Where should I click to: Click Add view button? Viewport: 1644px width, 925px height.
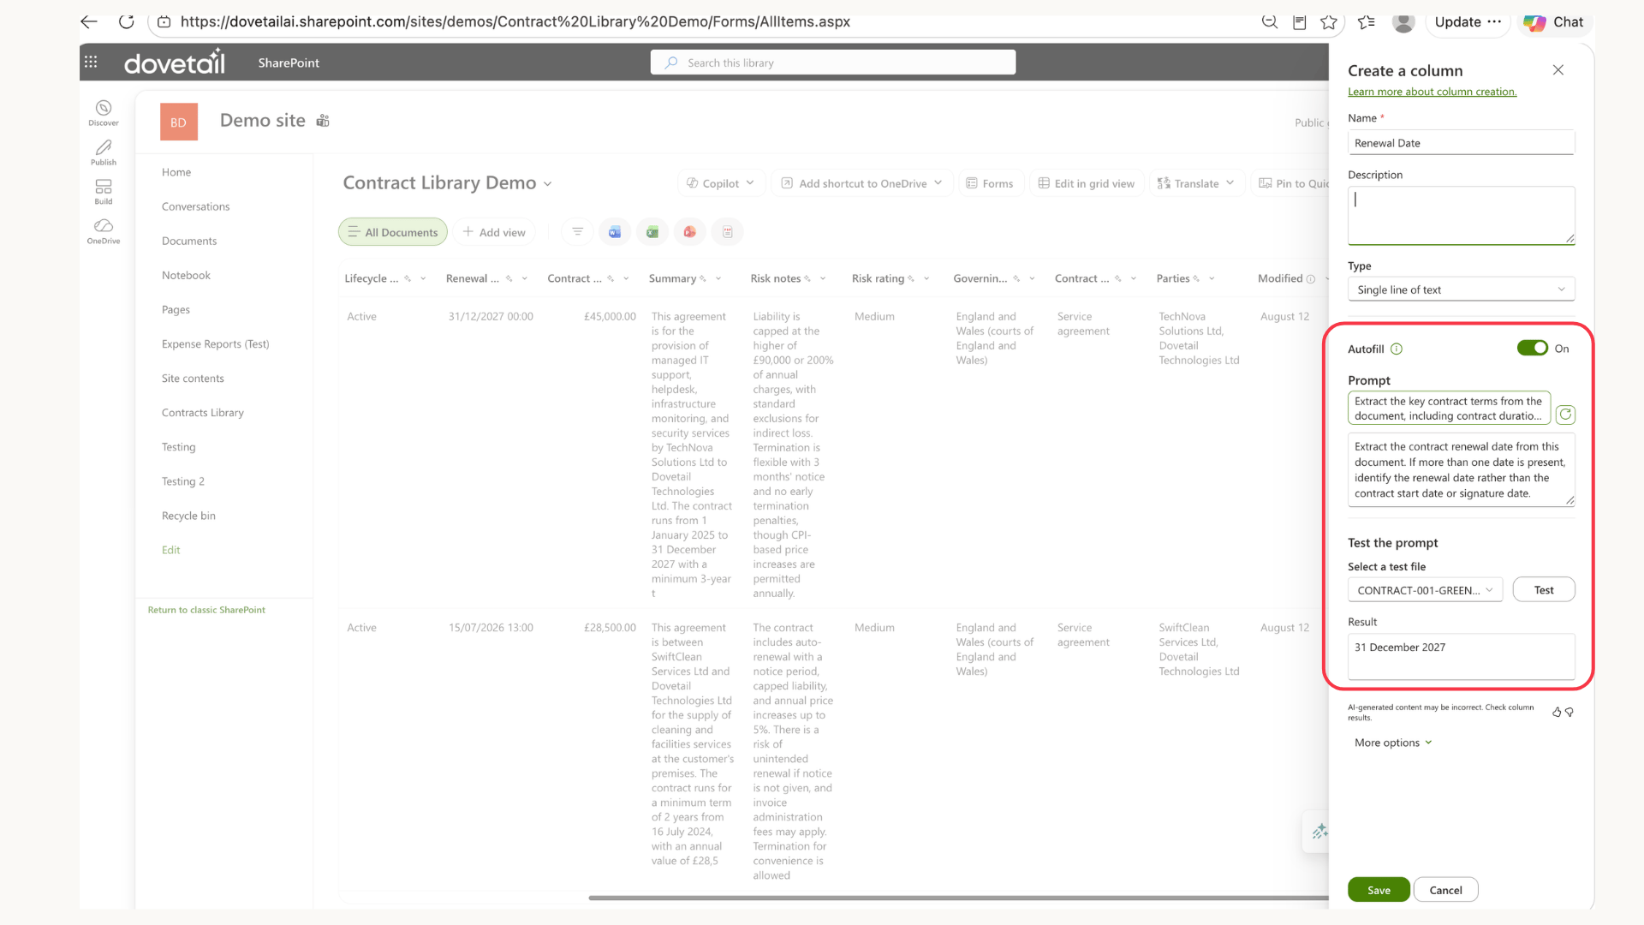494,232
